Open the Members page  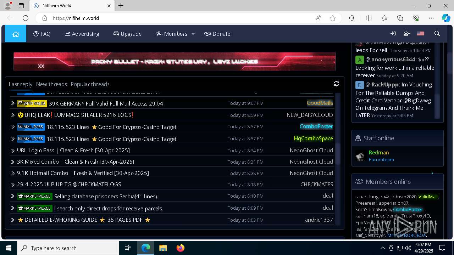click(x=171, y=34)
